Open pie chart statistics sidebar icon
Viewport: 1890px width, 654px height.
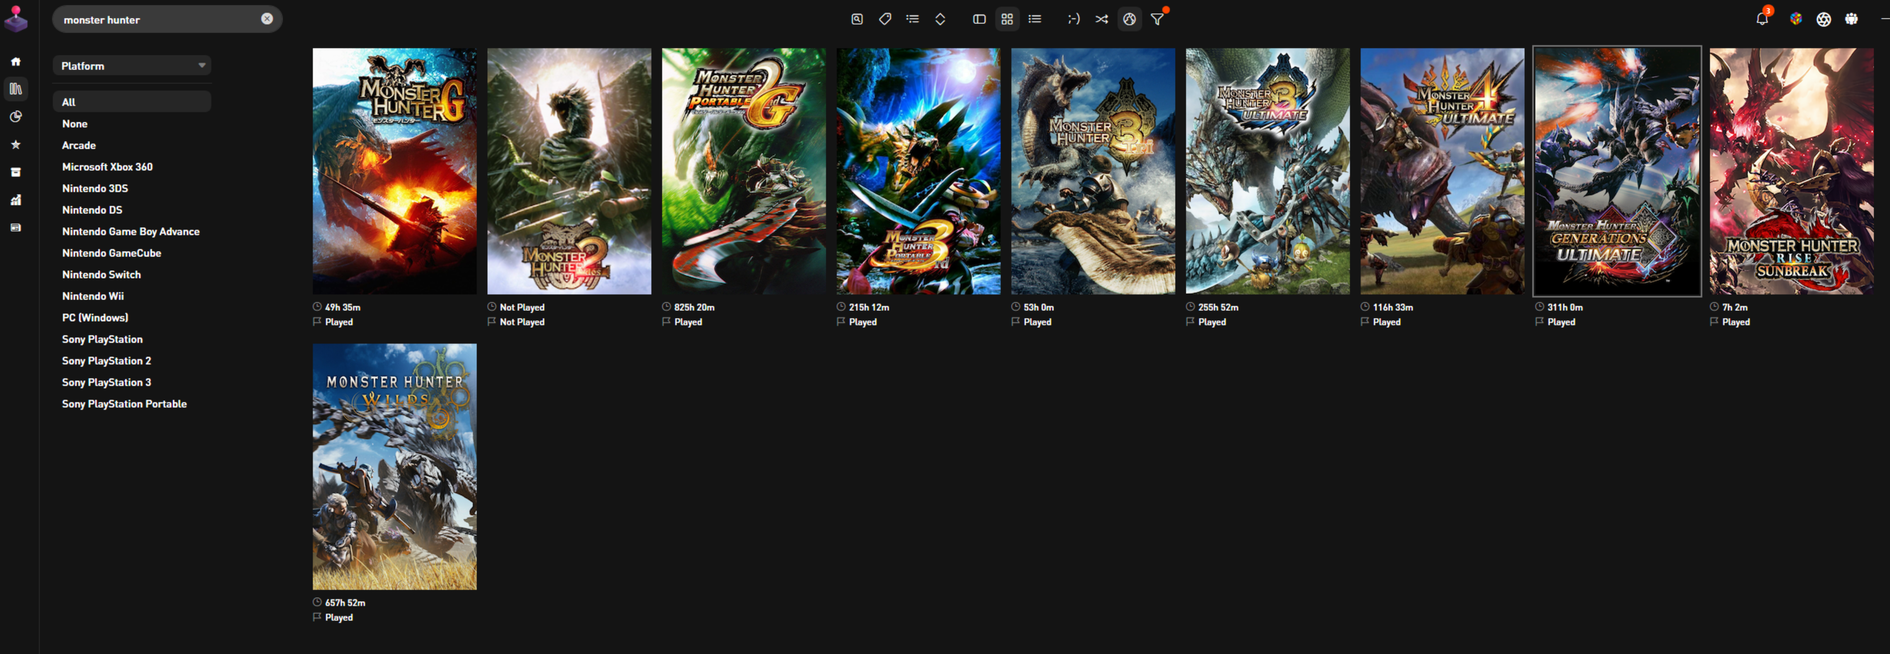15,117
